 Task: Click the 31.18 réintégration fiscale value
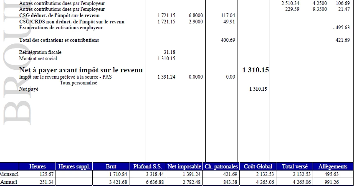169,52
